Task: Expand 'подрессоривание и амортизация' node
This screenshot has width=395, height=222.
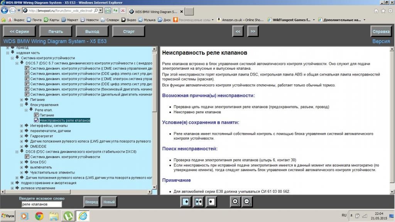Action: (x=12, y=183)
